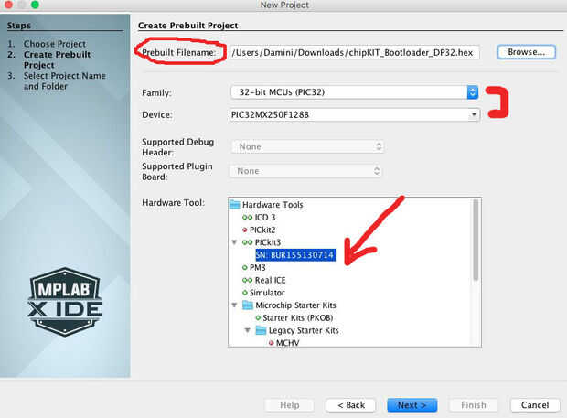Screen dimensions: 567x418
Task: Click the PICkit2 red status icon
Action: [x=245, y=230]
